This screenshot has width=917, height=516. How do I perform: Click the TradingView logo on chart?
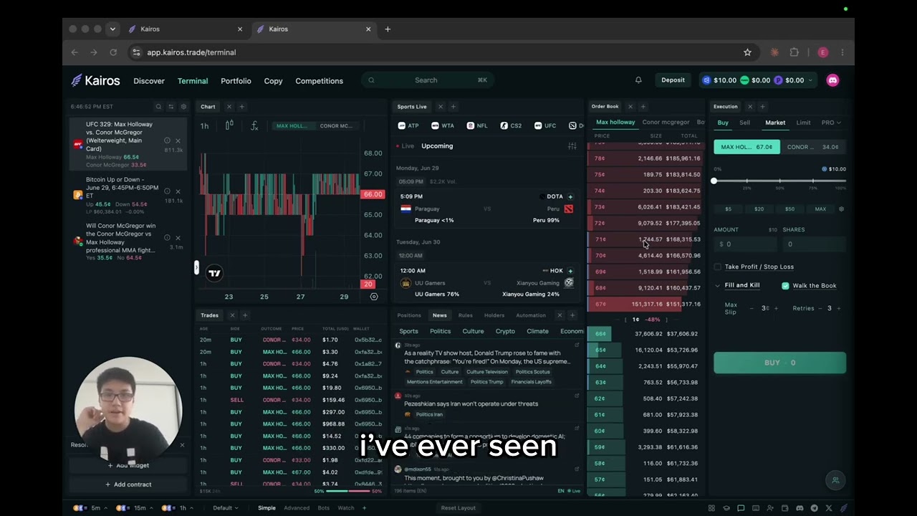tap(214, 273)
